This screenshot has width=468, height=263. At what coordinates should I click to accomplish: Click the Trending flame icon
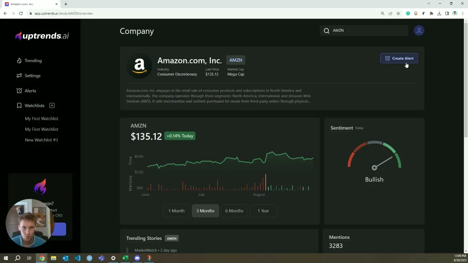(x=19, y=61)
